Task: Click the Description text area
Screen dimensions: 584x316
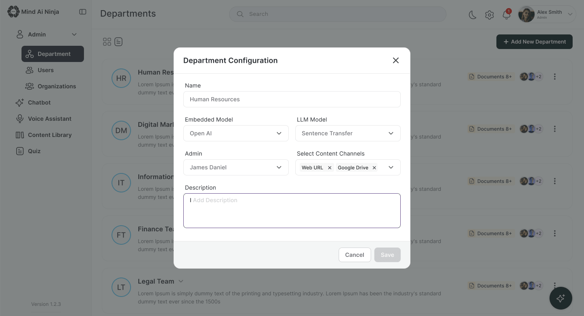Action: tap(292, 211)
